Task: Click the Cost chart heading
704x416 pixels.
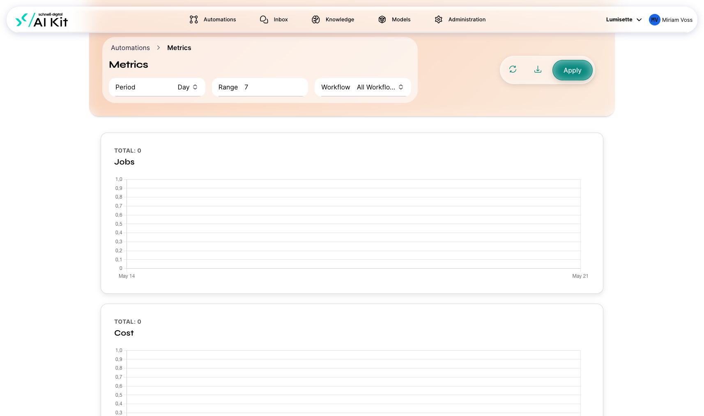Action: tap(124, 333)
